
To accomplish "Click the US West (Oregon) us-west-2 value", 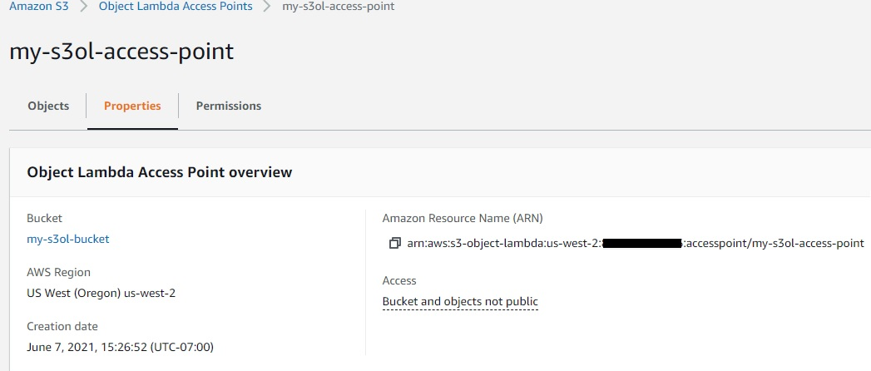I will [x=101, y=293].
